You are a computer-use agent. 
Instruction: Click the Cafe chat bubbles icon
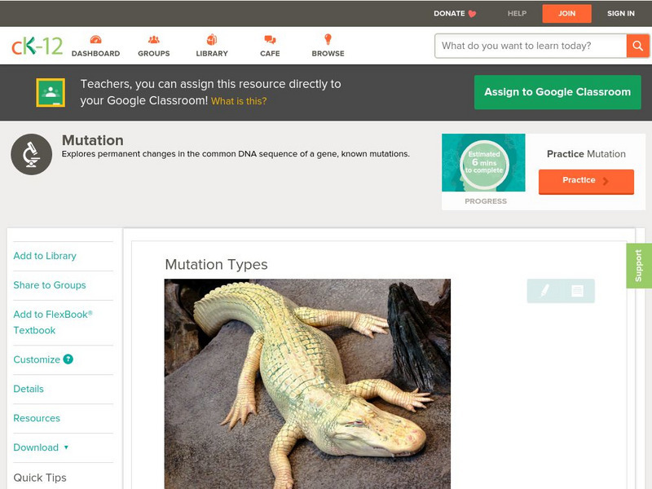(x=270, y=39)
